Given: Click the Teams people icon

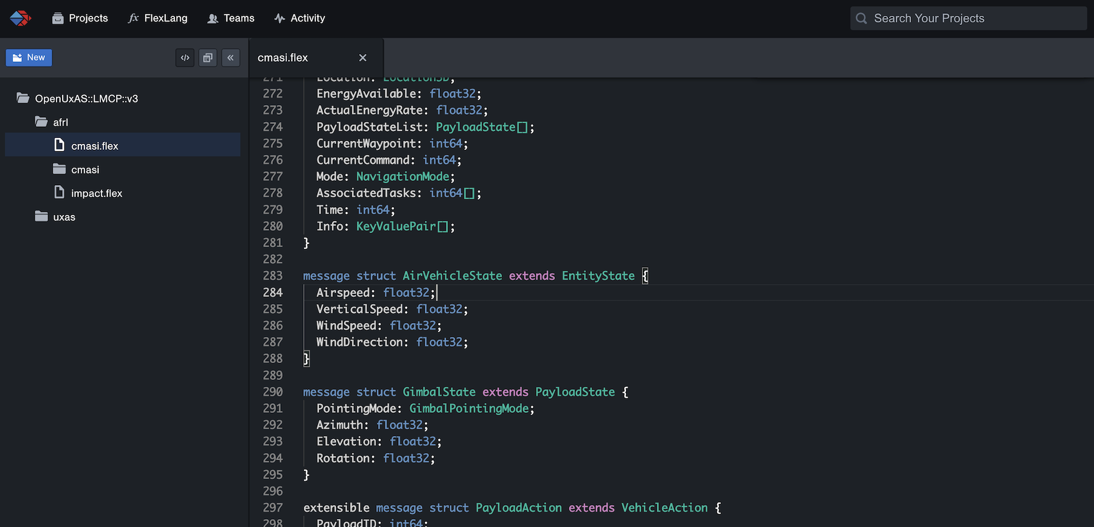Looking at the screenshot, I should click(x=213, y=19).
